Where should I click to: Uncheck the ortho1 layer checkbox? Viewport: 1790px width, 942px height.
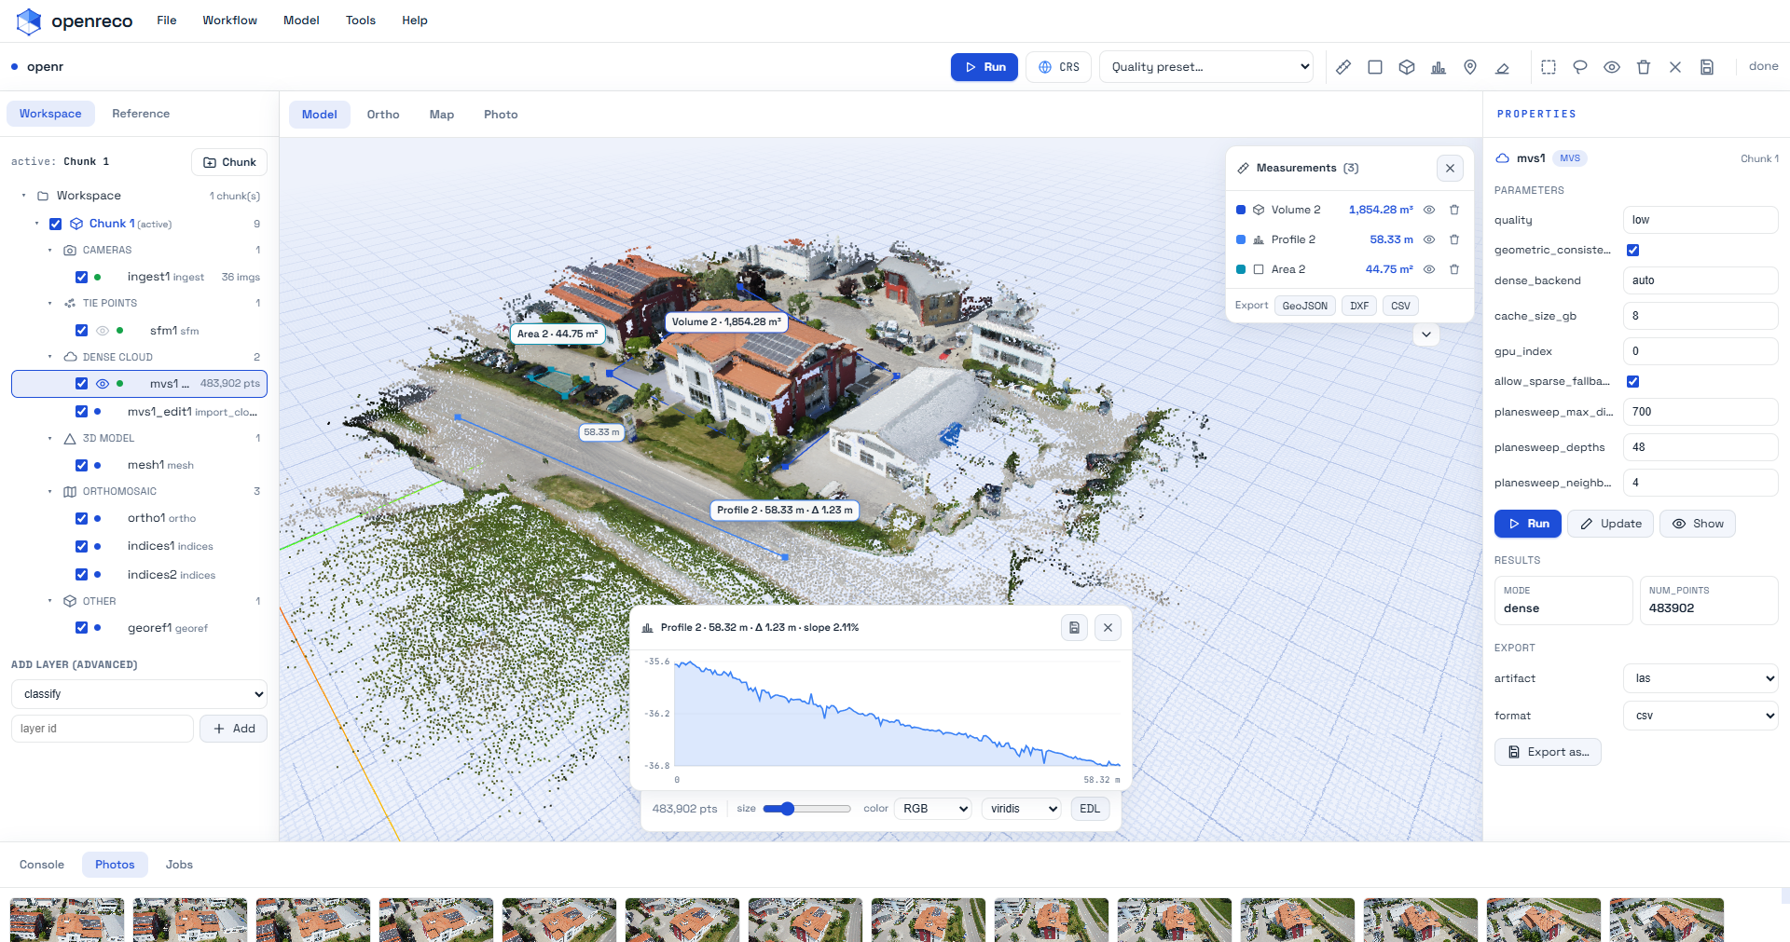tap(81, 518)
